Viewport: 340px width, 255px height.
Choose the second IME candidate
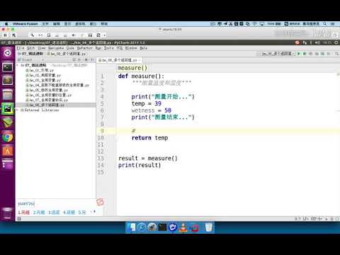click(39, 212)
